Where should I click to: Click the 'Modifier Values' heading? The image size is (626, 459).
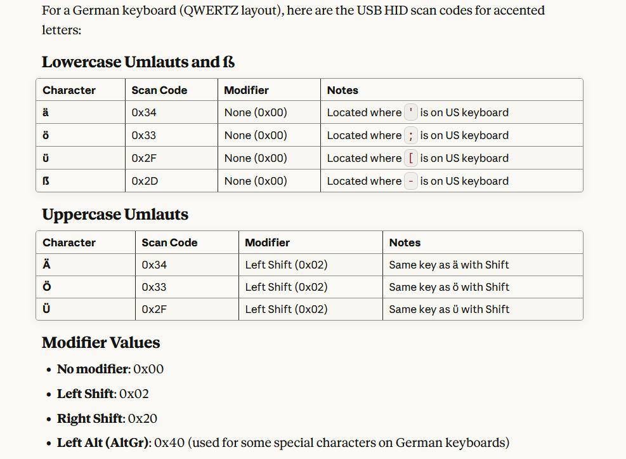pos(101,343)
